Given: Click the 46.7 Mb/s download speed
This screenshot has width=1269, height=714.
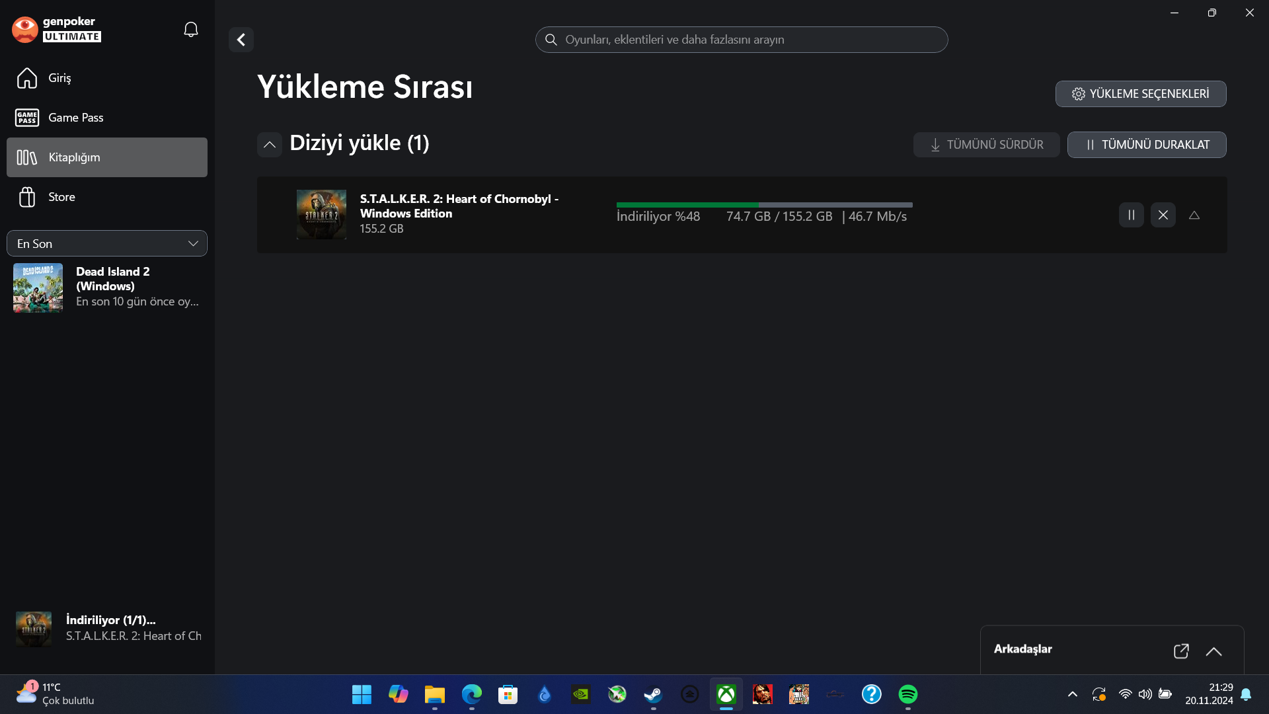Looking at the screenshot, I should (x=878, y=217).
